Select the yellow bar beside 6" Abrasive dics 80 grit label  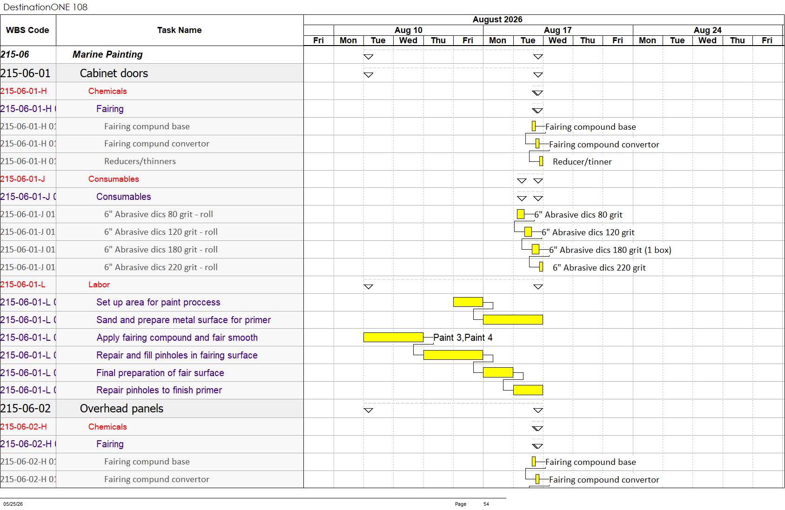pyautogui.click(x=521, y=214)
